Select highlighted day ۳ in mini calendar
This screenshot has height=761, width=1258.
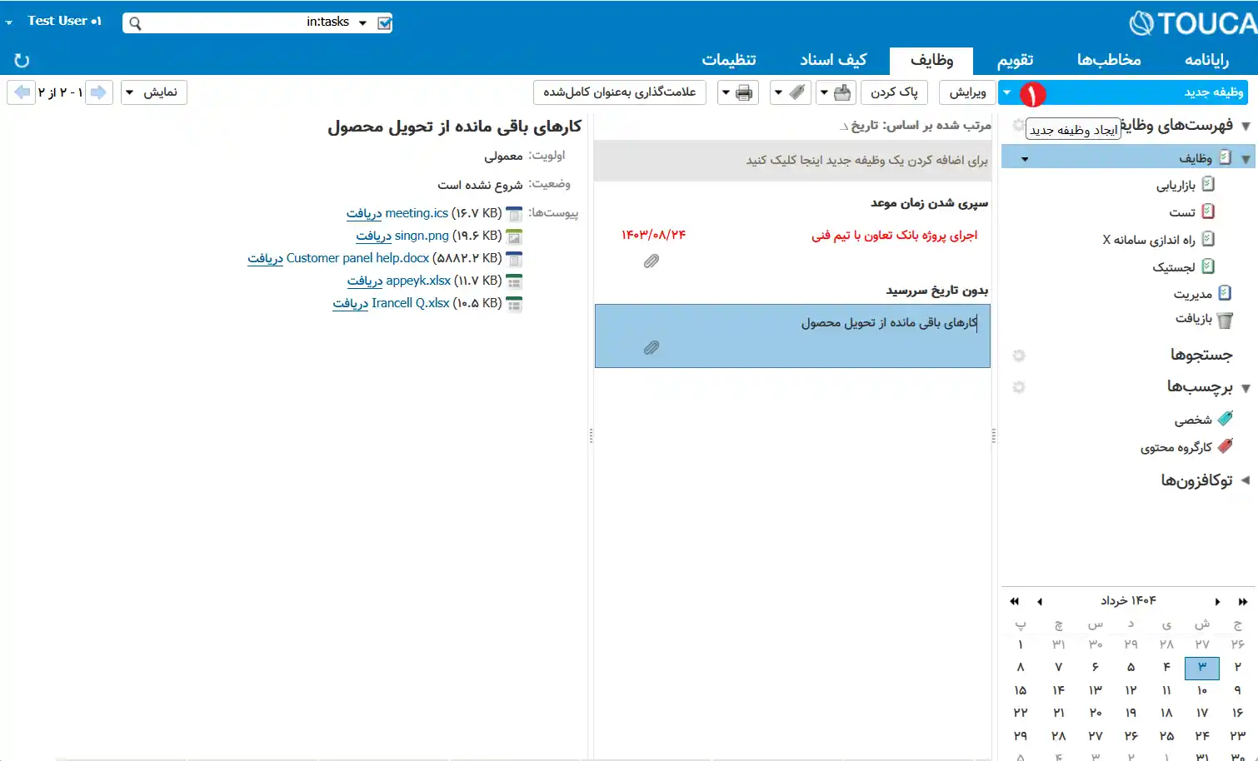[1201, 668]
